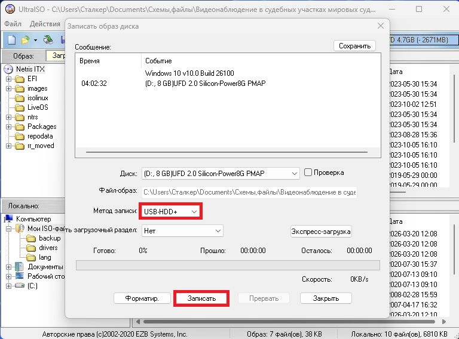Click the isolinux folder icon
This screenshot has height=339, width=459.
click(x=20, y=98)
